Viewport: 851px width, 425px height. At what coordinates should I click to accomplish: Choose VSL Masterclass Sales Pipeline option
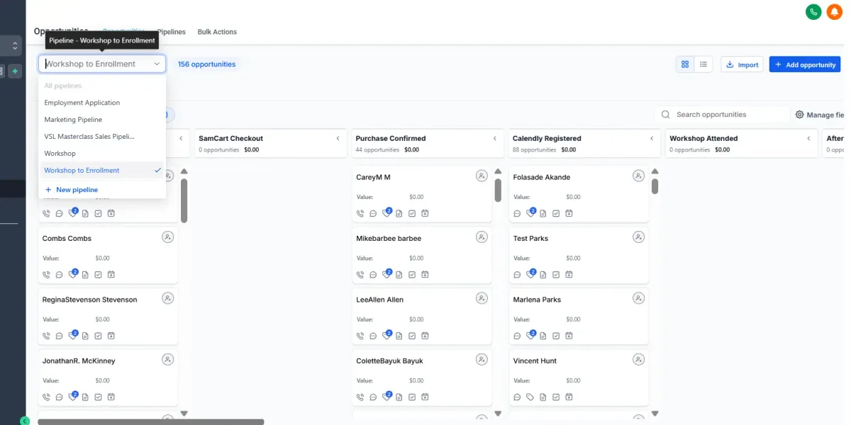pos(102,136)
